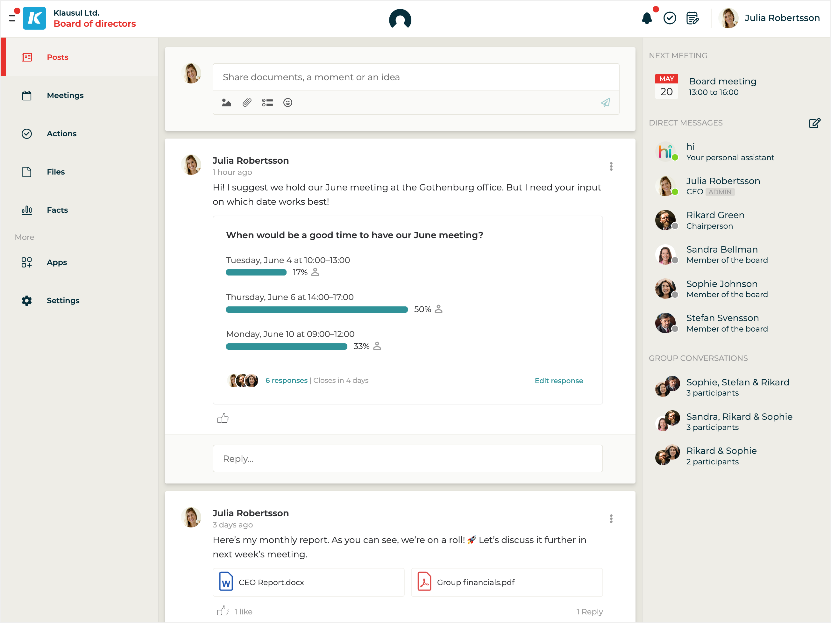Click the send paper plane icon
This screenshot has height=623, width=831.
[605, 103]
